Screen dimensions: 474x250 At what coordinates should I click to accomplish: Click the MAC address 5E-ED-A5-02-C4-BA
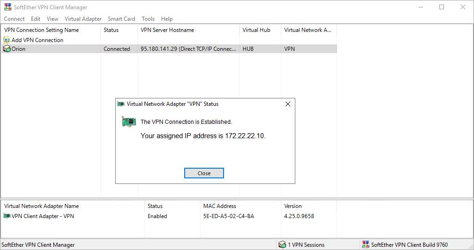229,216
